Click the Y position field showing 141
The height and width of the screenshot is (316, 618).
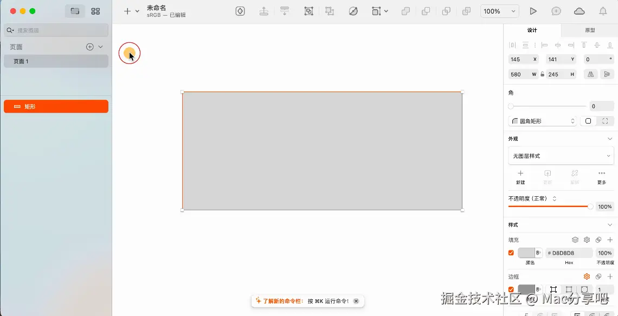click(x=561, y=60)
